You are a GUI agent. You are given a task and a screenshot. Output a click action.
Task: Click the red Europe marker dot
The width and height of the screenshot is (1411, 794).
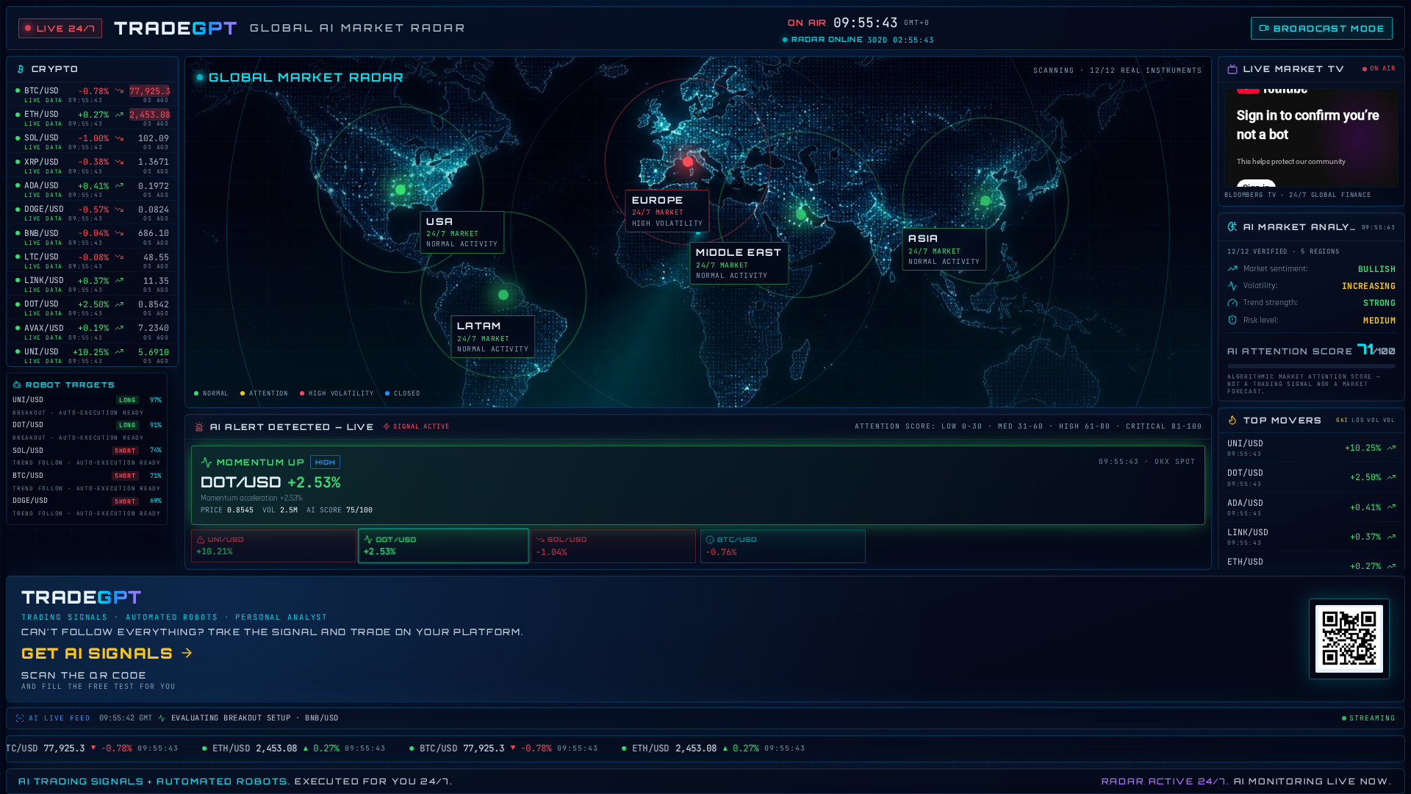(x=687, y=162)
